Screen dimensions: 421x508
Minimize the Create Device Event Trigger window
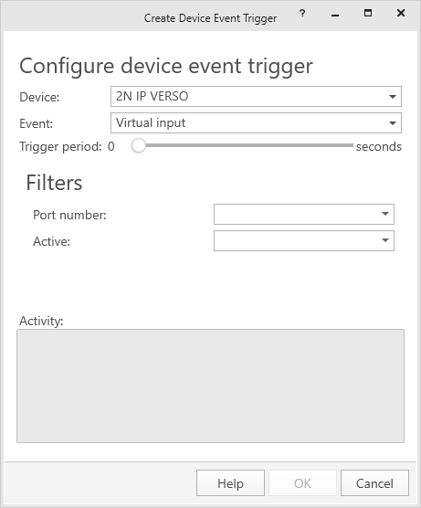click(335, 15)
